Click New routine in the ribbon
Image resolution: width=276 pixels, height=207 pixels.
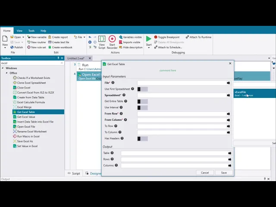point(36,42)
